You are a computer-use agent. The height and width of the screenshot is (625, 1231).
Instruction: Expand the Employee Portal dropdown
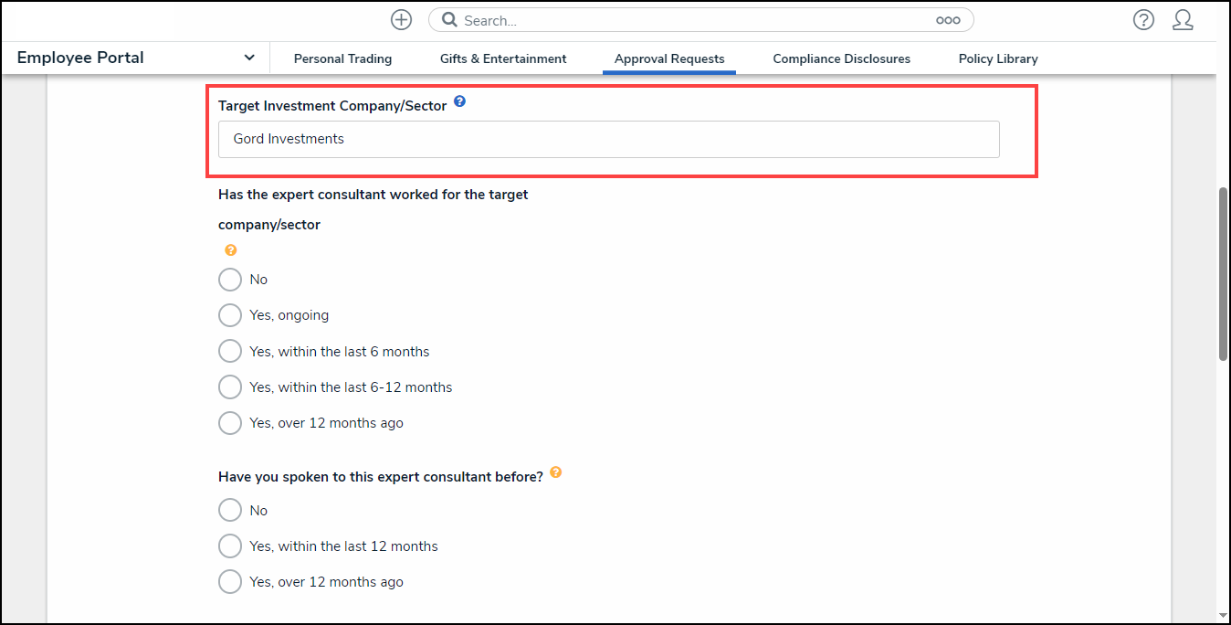pyautogui.click(x=249, y=58)
